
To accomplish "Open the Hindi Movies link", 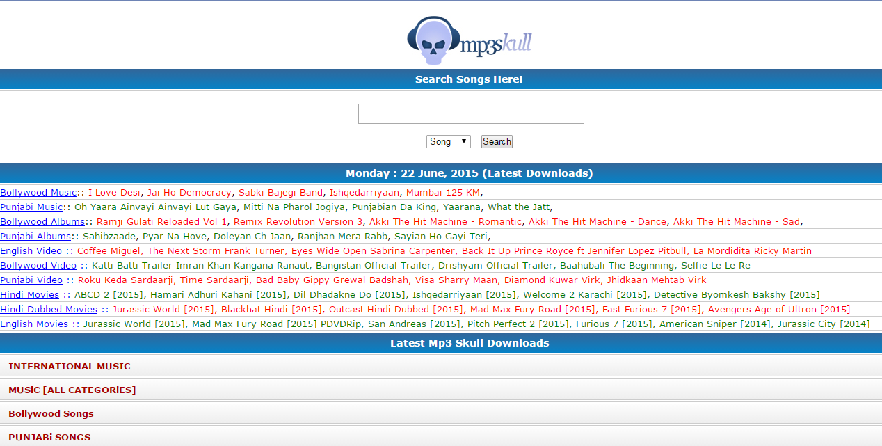I will pos(29,294).
